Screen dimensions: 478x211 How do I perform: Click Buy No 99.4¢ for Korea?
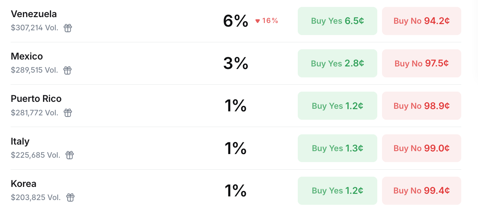click(x=421, y=191)
